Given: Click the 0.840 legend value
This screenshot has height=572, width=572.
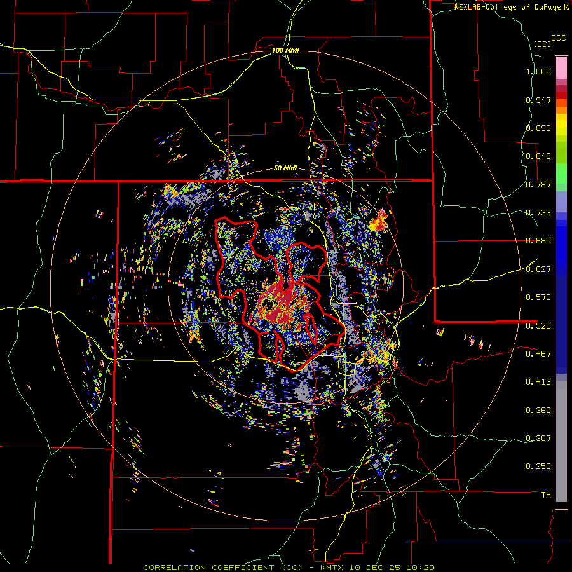Looking at the screenshot, I should click(538, 156).
